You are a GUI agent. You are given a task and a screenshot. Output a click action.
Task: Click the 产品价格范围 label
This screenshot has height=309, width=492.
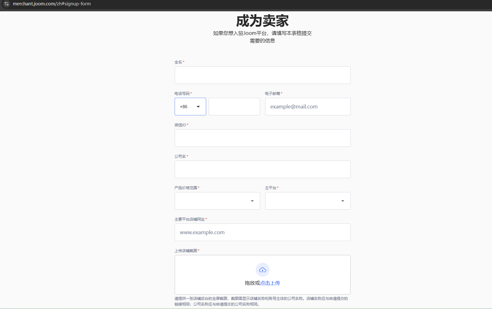point(186,188)
